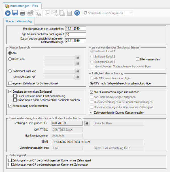Click the Autom. ZVK Verbuchung Ü/La field
The height and width of the screenshot is (172, 170).
pos(118,148)
